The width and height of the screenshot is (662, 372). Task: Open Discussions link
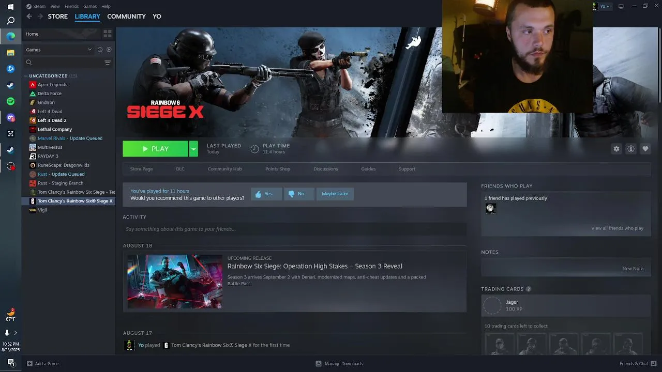[325, 169]
